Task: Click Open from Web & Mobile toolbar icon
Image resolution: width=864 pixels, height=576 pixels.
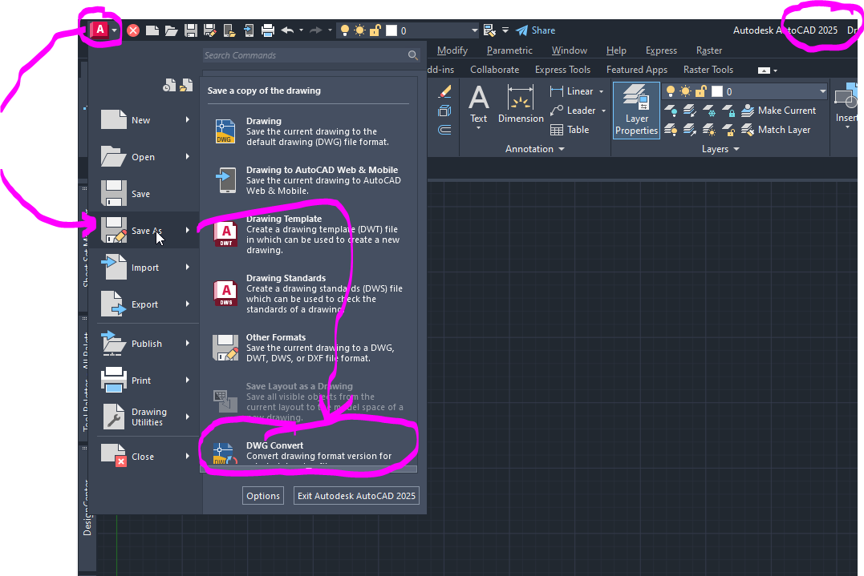Action: coord(229,30)
